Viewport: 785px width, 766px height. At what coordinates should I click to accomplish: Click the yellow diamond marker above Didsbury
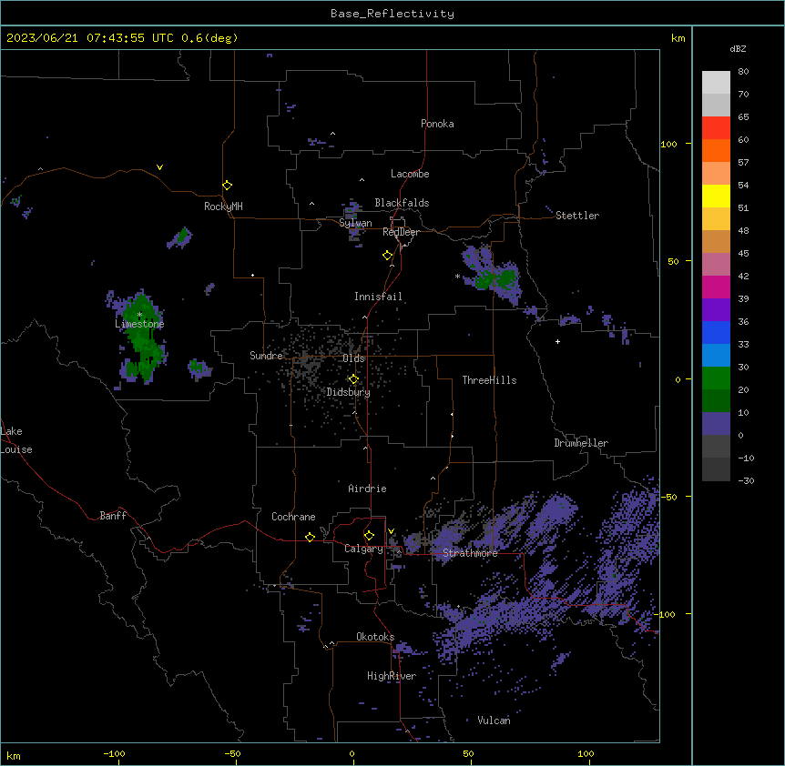pos(353,379)
